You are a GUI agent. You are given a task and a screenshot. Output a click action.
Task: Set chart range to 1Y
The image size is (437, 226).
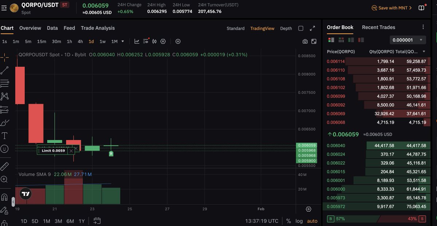pyautogui.click(x=82, y=221)
